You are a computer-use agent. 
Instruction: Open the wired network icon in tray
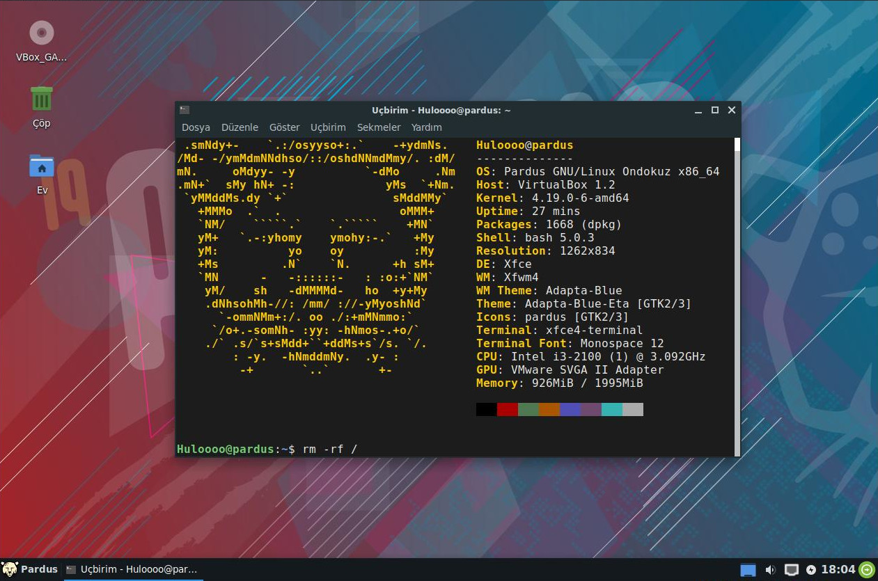pyautogui.click(x=792, y=570)
